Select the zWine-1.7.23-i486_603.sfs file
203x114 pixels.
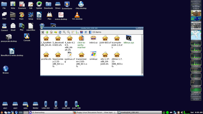[x=117, y=60]
